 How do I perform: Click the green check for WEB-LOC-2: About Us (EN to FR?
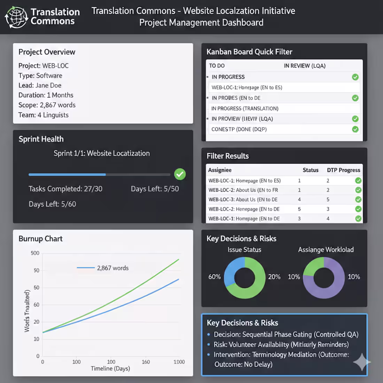(x=358, y=190)
